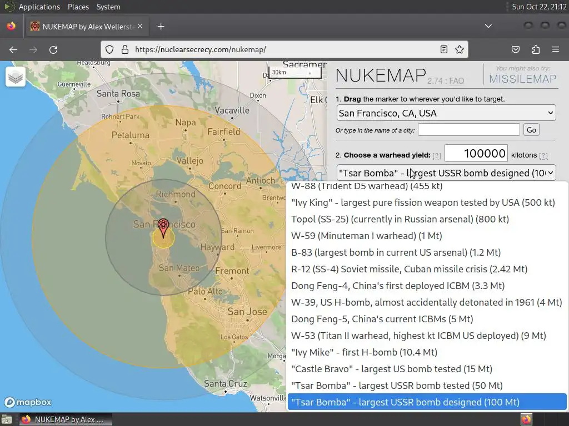Bookmark this page with the star
The height and width of the screenshot is (426, 569).
pos(460,49)
